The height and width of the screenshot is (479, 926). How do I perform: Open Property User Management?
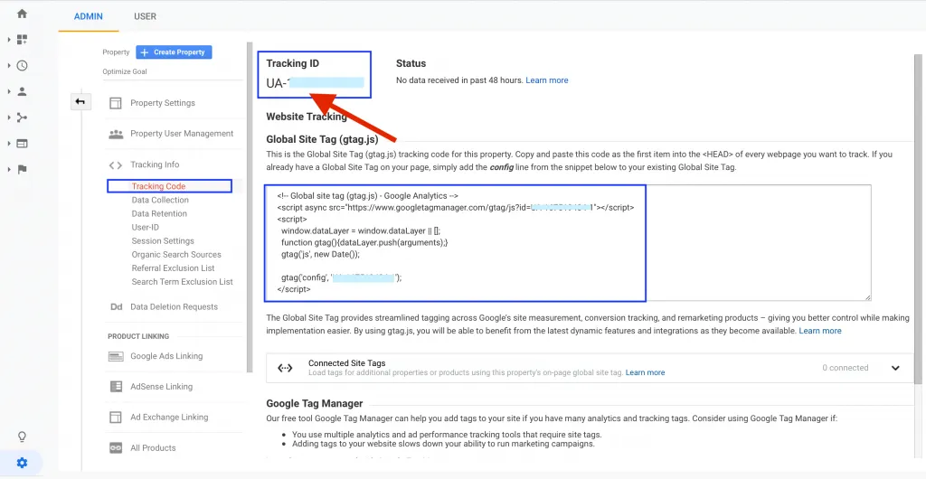(x=182, y=134)
